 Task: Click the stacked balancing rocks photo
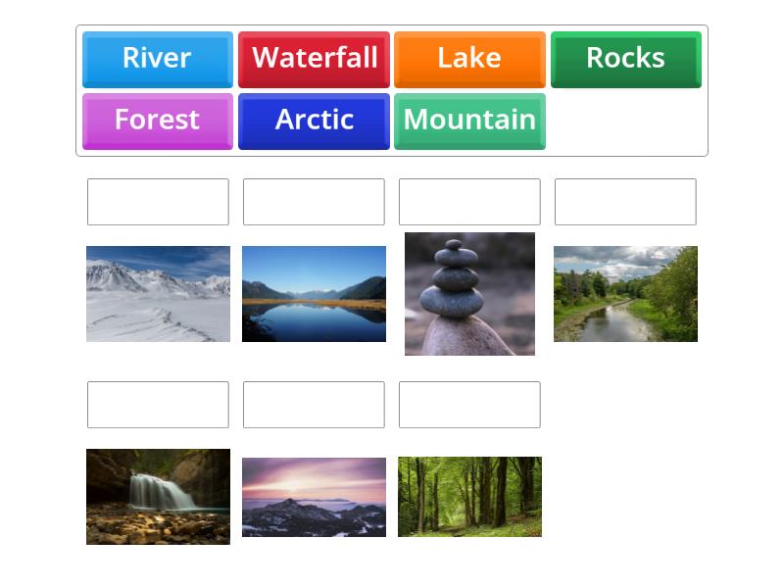469,294
